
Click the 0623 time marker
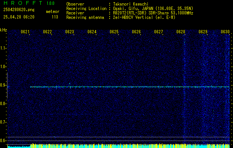tap(70, 32)
